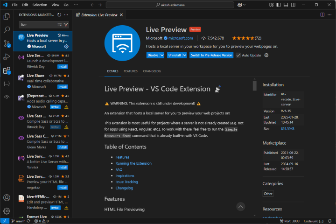Open Views and More Actions in Extensions sidebar
The height and width of the screenshot is (224, 336).
(66, 15)
